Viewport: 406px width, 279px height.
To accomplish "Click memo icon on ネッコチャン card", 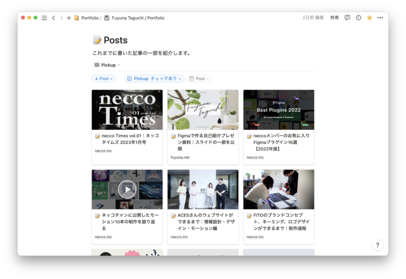I will pyautogui.click(x=97, y=216).
